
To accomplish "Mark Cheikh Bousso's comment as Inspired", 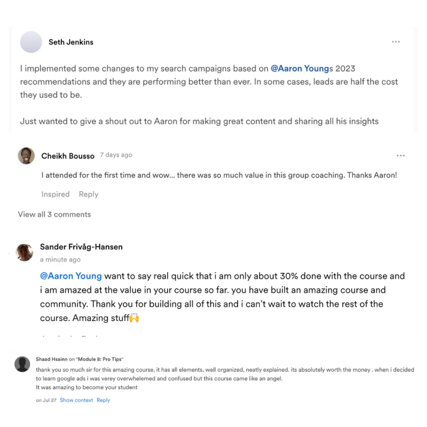I will [55, 194].
